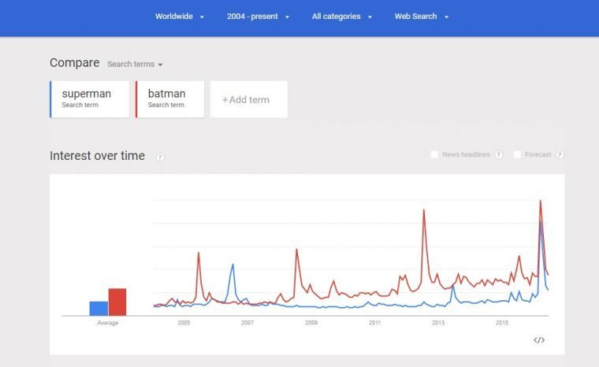Screen dimensions: 599x367
Task: Open the Web Search type dropdown
Action: tap(422, 17)
